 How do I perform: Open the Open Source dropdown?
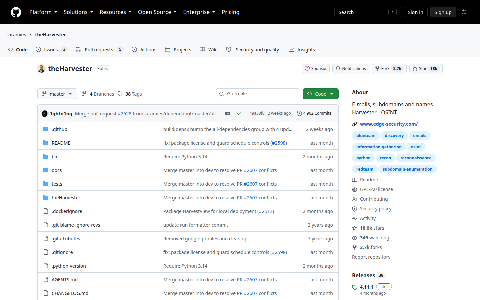157,12
